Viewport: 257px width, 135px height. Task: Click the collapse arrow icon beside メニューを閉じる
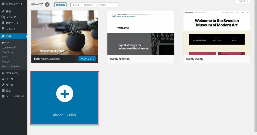(3, 96)
